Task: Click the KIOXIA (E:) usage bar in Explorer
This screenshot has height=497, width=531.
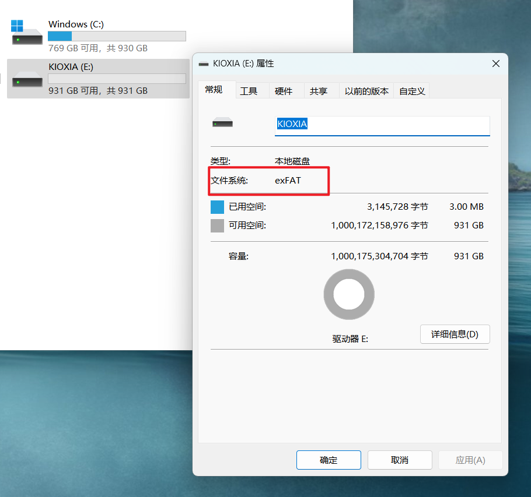Action: (x=117, y=79)
